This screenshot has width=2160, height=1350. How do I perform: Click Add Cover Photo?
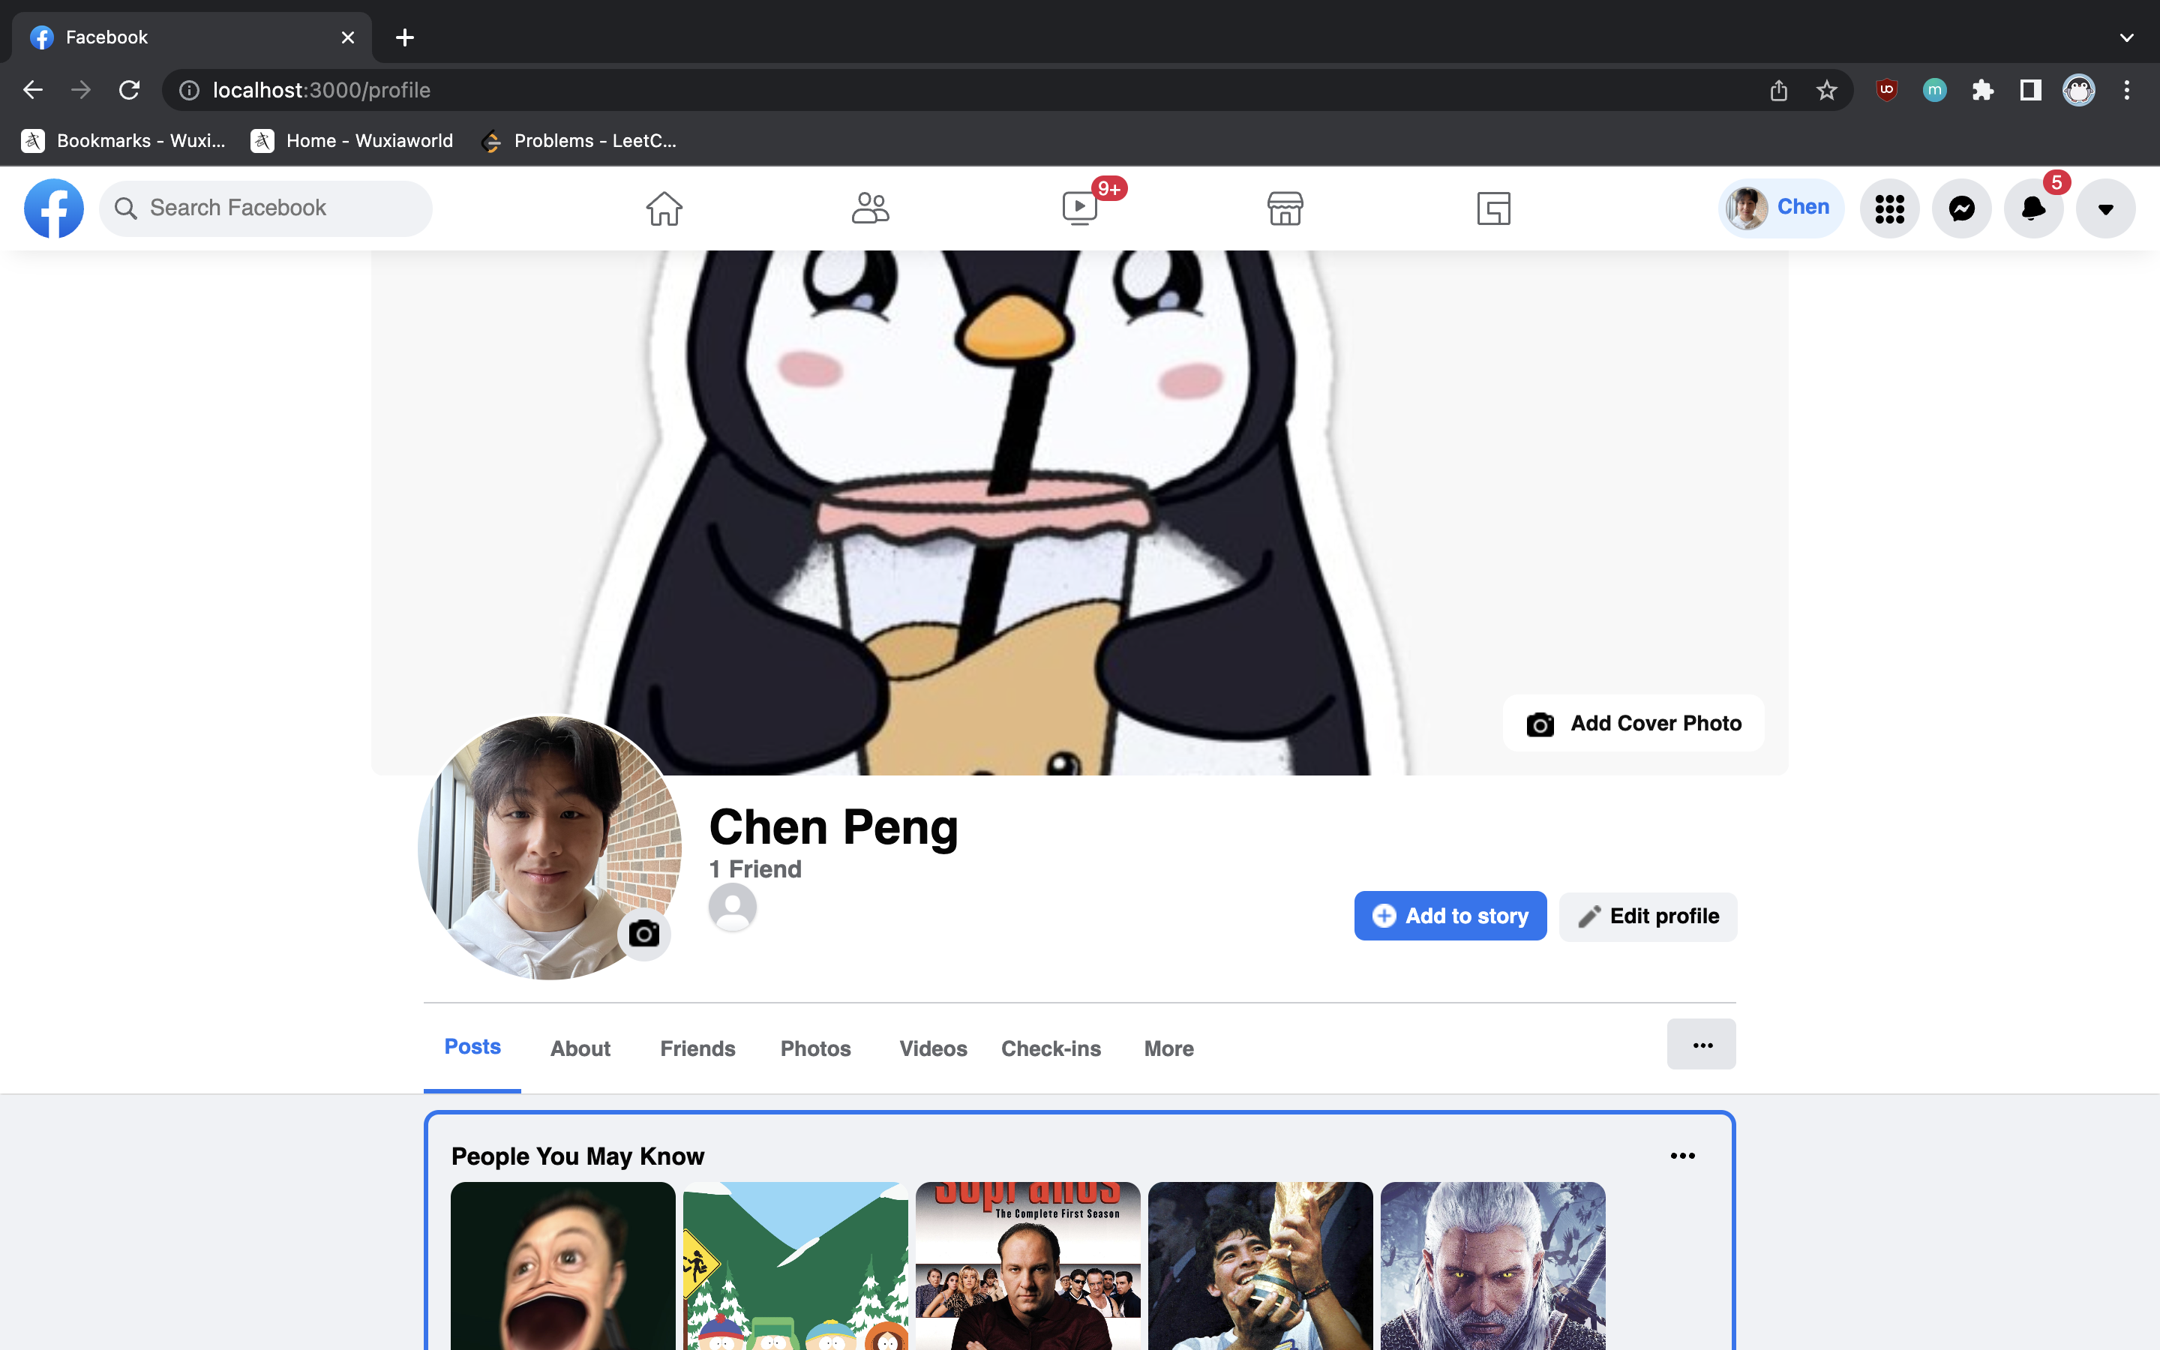1631,723
